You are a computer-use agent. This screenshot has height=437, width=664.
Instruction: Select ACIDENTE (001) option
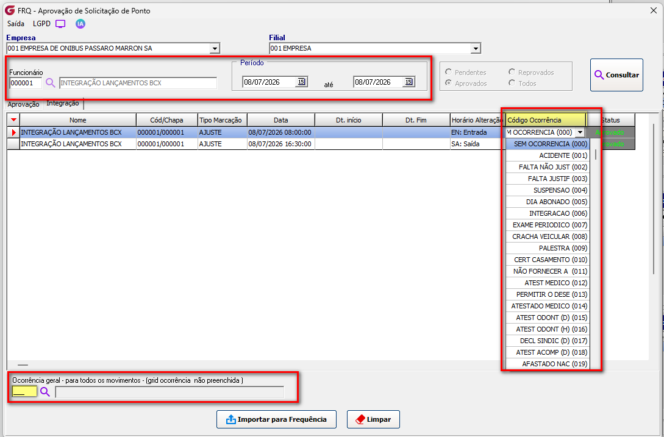(x=548, y=155)
